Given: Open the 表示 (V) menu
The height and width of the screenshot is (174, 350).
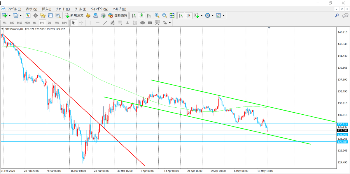Looking at the screenshot, I should (x=32, y=9).
